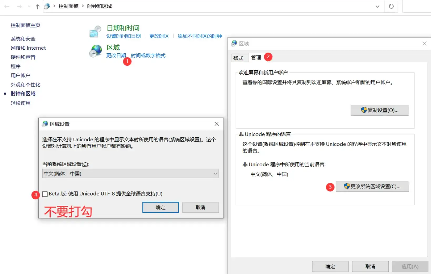
Task: Click 非 Unicode 程序的语言 group label
Action: coord(265,134)
